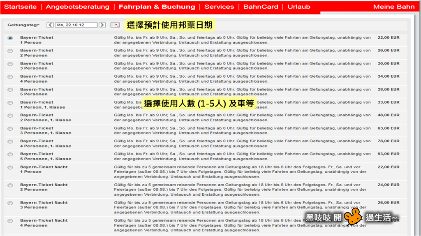
Task: Open the Startseite menu item
Action: coord(21,7)
